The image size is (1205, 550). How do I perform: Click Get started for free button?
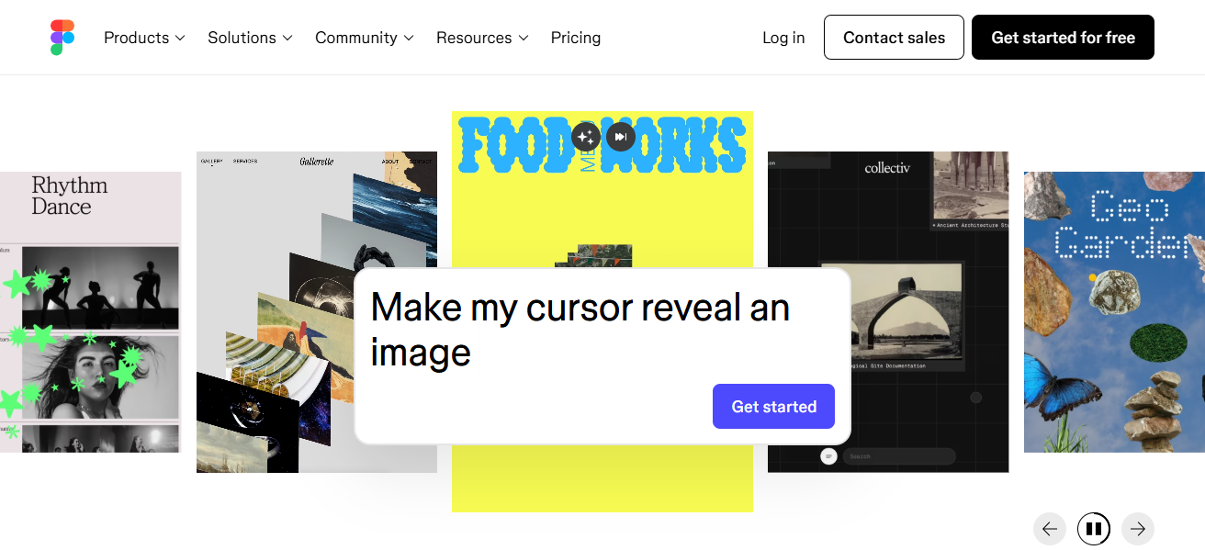(x=1063, y=38)
